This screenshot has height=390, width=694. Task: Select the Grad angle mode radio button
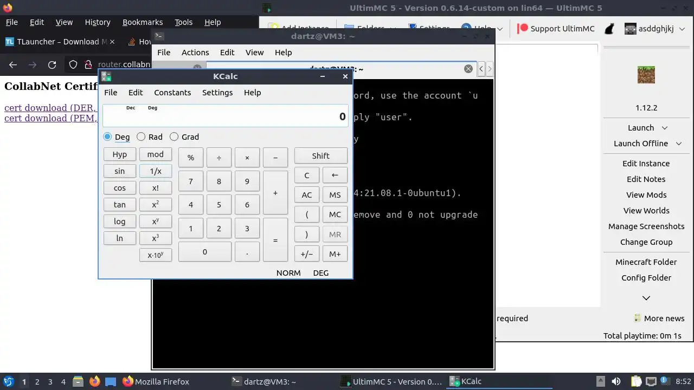tap(174, 137)
